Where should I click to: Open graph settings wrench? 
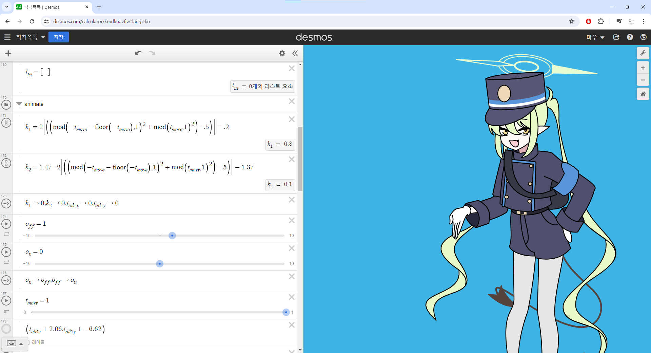[x=643, y=53]
